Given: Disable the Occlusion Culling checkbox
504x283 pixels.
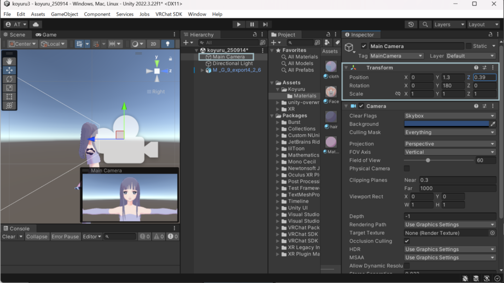Looking at the screenshot, I should [407, 241].
